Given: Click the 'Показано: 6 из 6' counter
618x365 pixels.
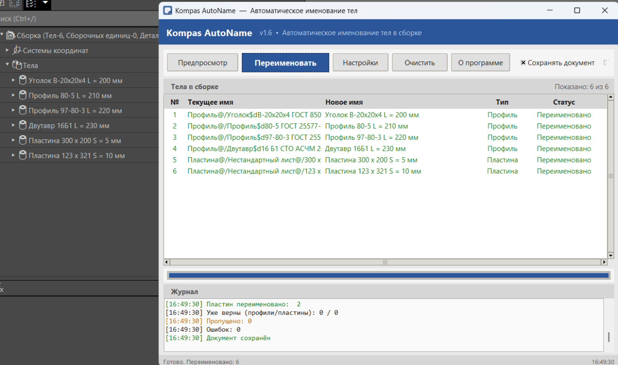Looking at the screenshot, I should (x=582, y=87).
